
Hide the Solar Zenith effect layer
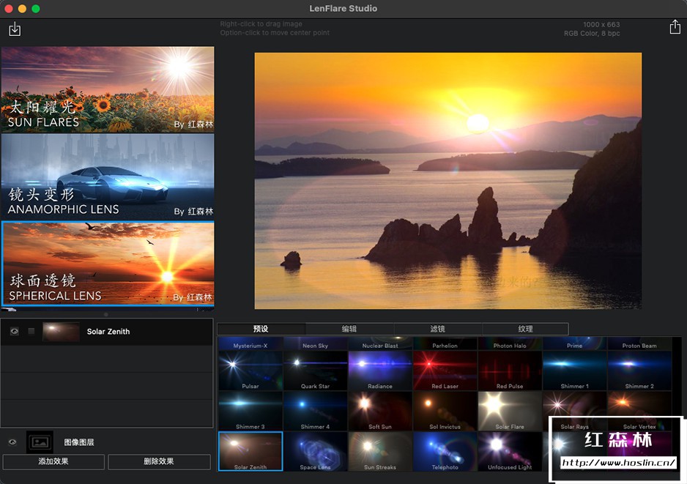(14, 332)
